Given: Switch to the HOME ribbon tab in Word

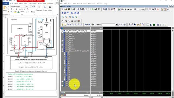Looking at the screenshot, I should pos(11,4).
